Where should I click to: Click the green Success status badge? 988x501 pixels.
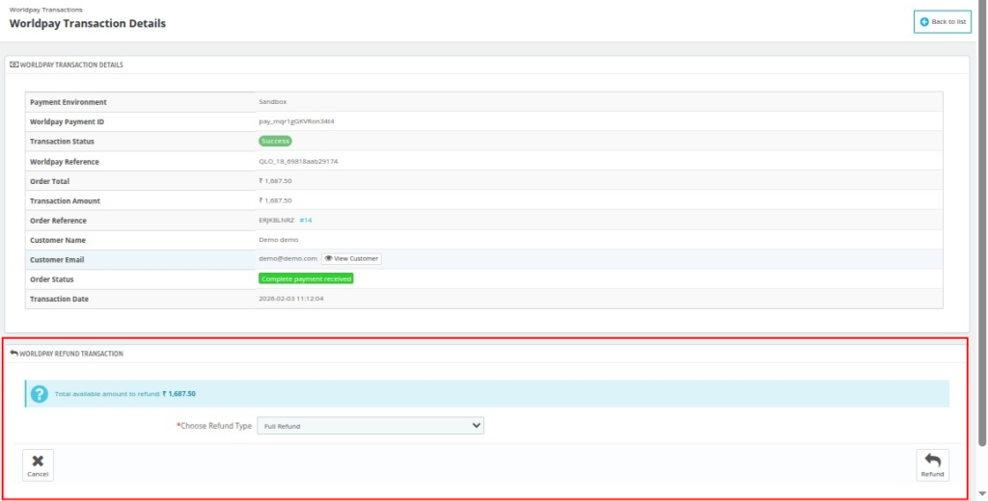pyautogui.click(x=275, y=142)
